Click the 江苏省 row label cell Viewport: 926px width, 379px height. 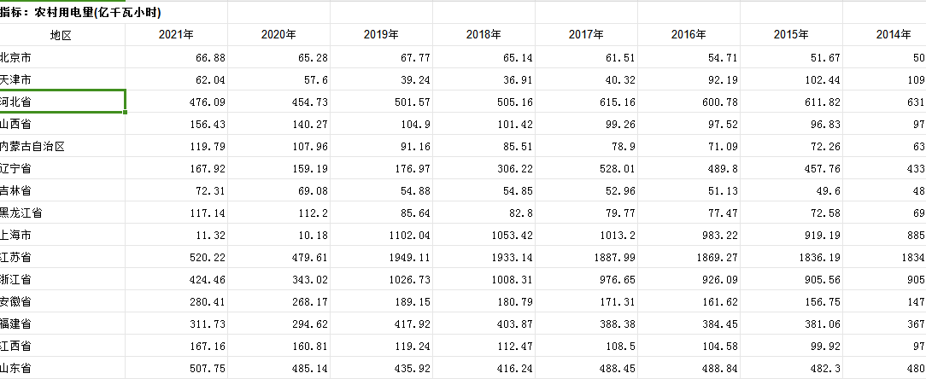pos(62,257)
